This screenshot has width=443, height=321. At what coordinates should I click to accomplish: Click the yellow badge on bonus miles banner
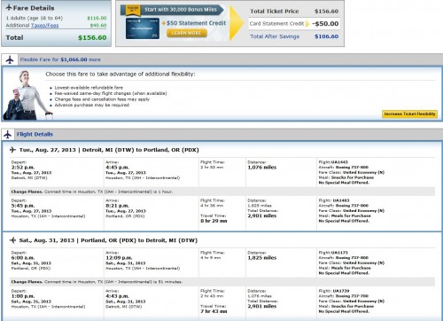point(133,10)
